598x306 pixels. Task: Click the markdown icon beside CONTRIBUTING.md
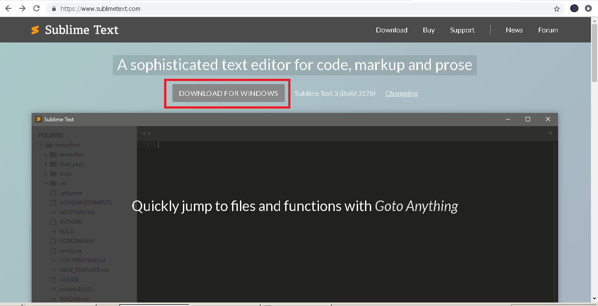coord(54,260)
